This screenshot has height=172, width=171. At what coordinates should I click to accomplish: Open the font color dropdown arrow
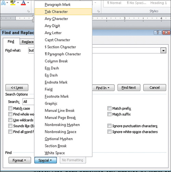click(28, 2)
